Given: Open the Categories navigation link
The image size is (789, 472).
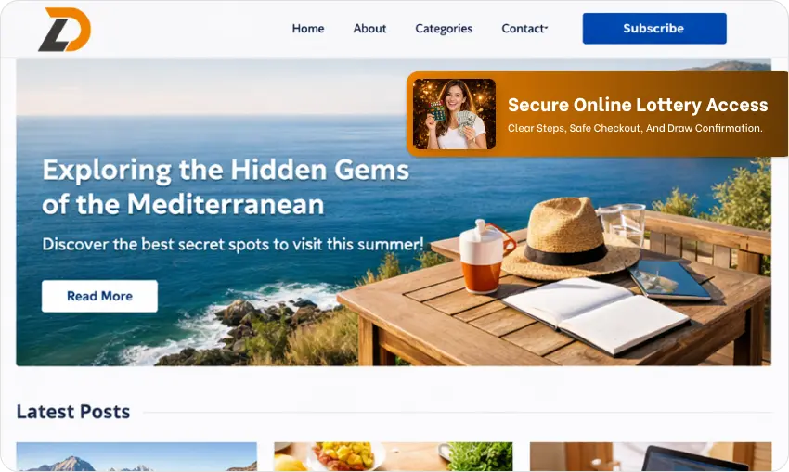Looking at the screenshot, I should (444, 29).
